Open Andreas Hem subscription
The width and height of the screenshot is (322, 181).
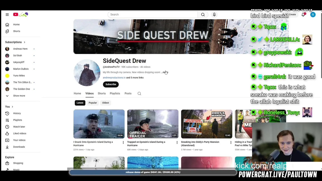(x=20, y=49)
